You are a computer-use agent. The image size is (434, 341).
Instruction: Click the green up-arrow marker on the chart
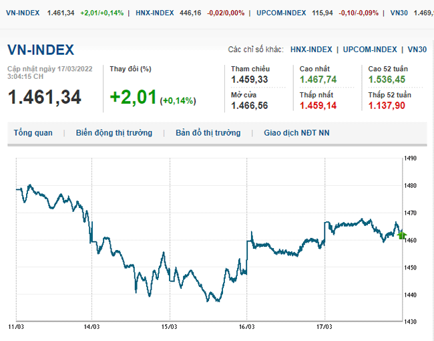pos(401,235)
